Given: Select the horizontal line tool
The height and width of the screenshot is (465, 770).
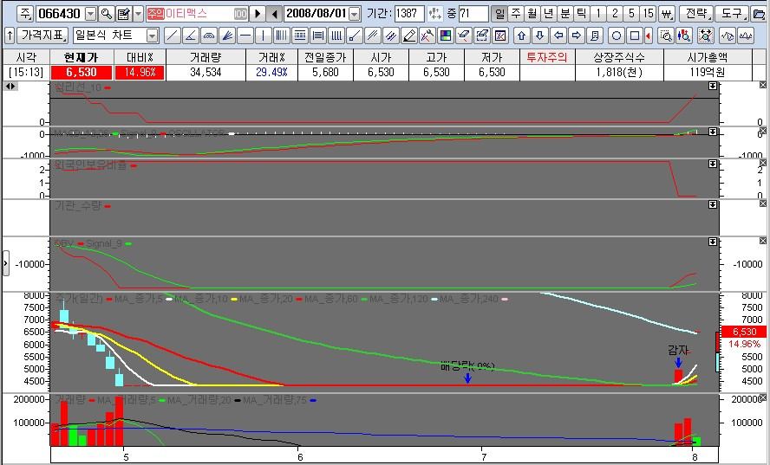Looking at the screenshot, I should point(245,36).
